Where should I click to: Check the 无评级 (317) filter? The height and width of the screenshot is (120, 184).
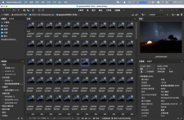[x=3, y=68]
